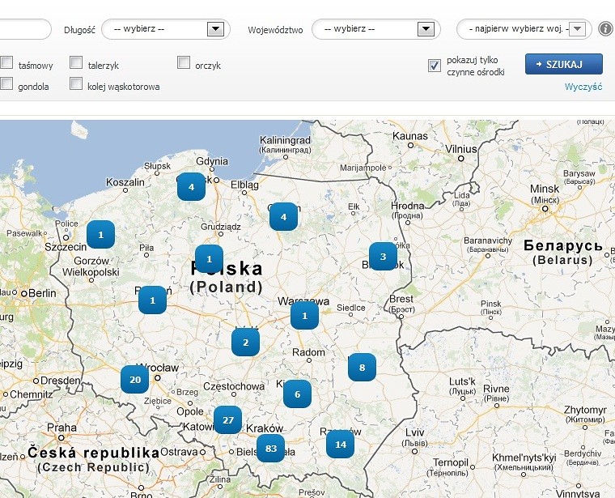Viewport: 615px width, 498px height.
Task: Tick the gondola checkbox
Action: pyautogui.click(x=6, y=83)
